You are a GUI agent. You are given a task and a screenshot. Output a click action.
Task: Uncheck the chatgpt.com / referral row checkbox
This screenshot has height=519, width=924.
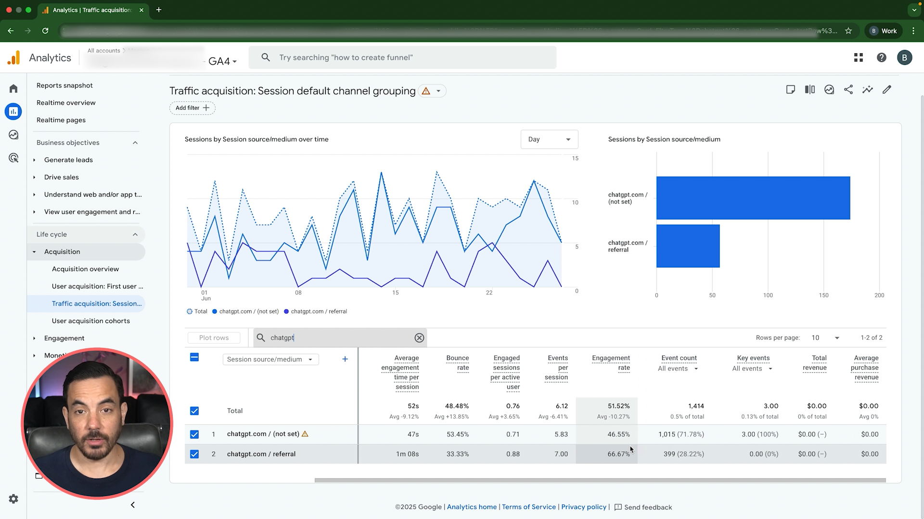[194, 454]
